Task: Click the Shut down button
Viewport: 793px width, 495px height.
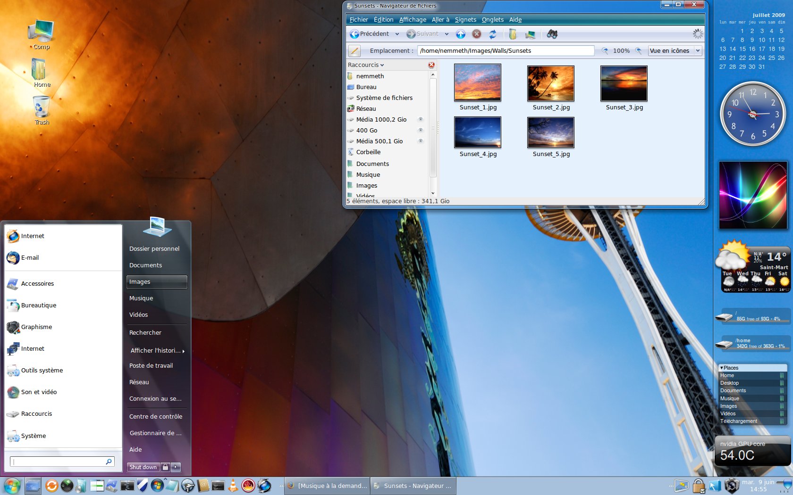Action: click(143, 467)
